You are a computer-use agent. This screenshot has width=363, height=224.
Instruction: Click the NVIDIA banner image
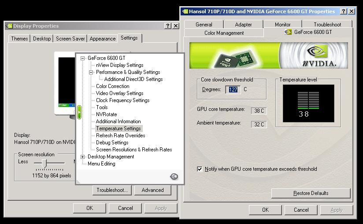(269, 55)
